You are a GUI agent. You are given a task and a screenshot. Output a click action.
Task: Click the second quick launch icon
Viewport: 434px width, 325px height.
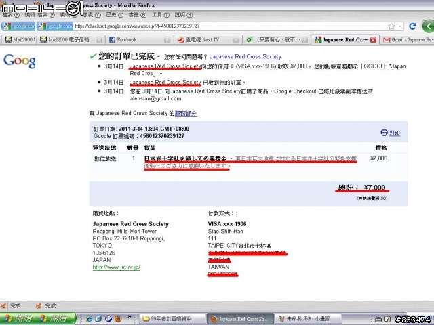point(98,319)
